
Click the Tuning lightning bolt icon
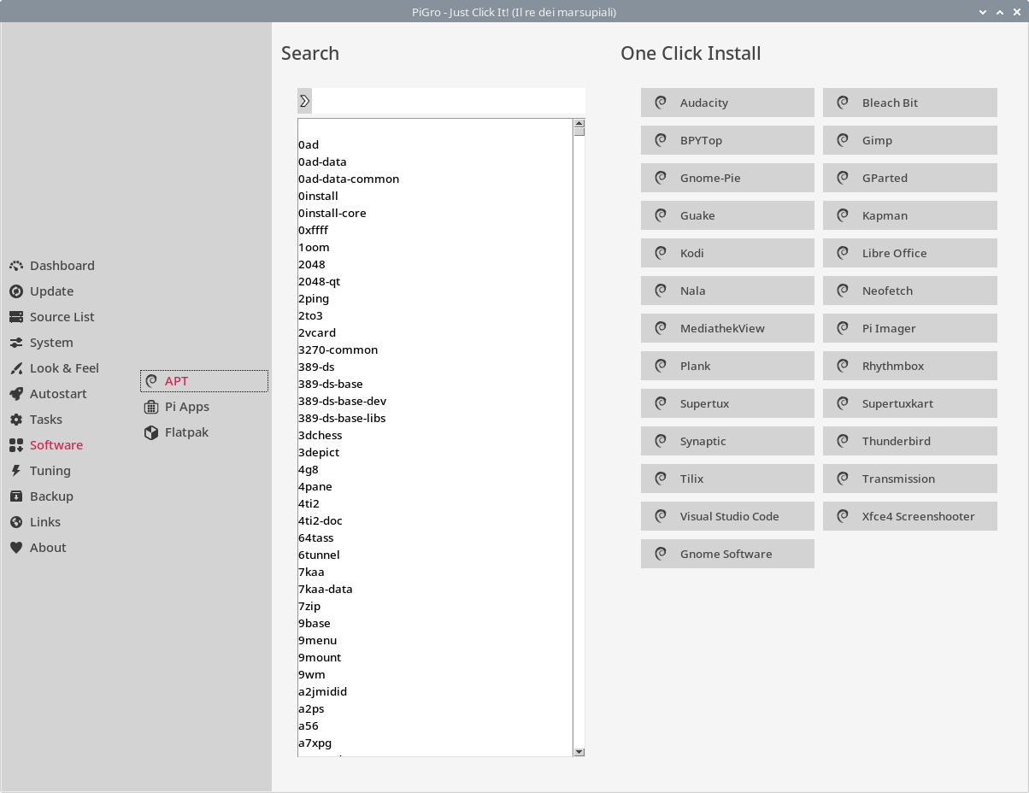pyautogui.click(x=16, y=471)
